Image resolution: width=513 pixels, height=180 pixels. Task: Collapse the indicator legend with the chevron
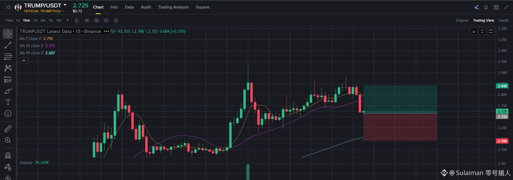click(x=24, y=60)
